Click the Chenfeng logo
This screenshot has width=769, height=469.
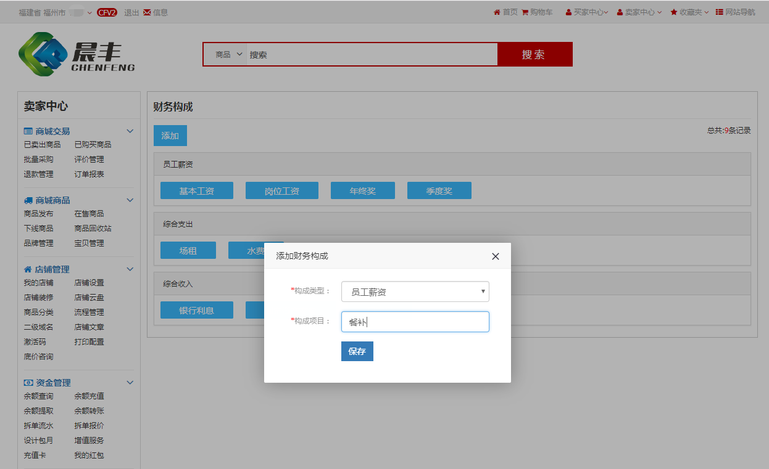(x=77, y=55)
